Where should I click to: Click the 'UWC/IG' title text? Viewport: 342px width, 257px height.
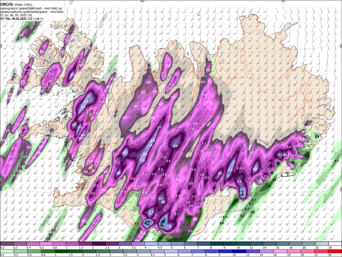pyautogui.click(x=6, y=4)
